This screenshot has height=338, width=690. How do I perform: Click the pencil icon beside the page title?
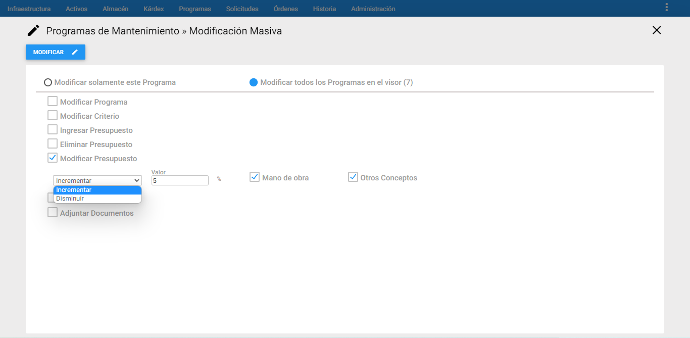coord(33,30)
